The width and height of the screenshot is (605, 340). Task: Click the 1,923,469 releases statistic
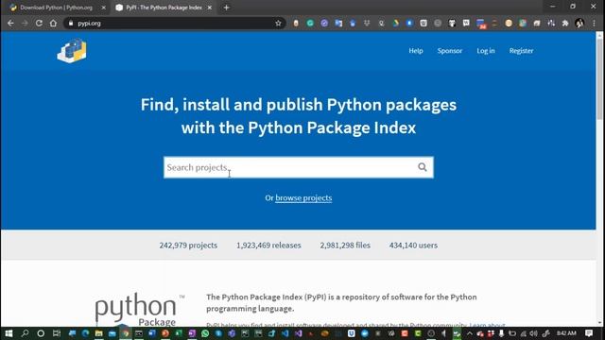pyautogui.click(x=268, y=246)
